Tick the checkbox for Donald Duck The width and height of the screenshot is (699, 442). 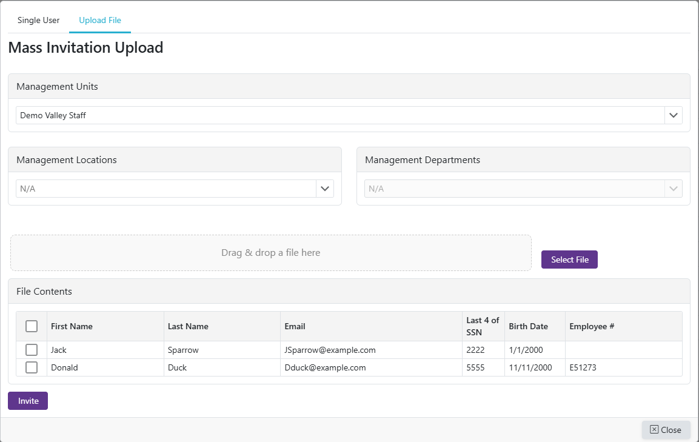[x=32, y=367]
